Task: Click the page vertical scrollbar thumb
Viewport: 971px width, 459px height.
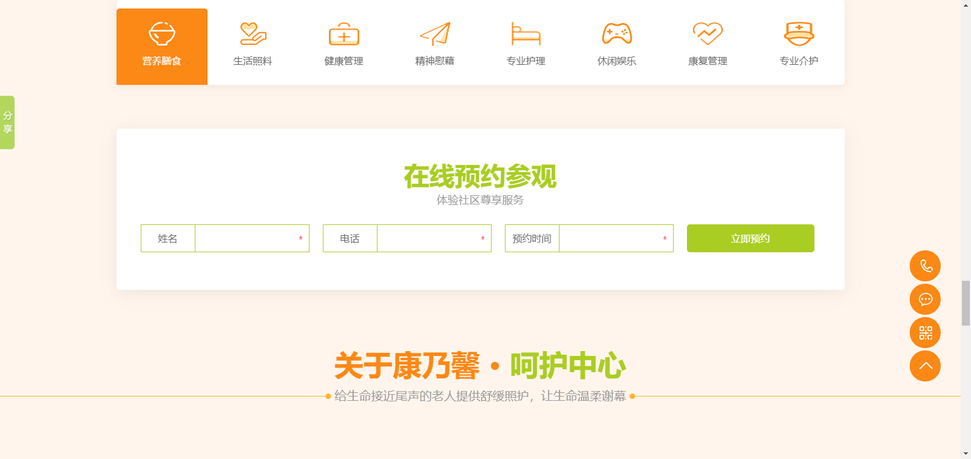Action: [966, 303]
